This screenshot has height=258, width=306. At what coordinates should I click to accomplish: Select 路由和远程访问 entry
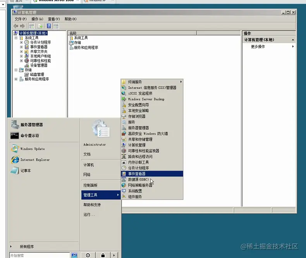coord(152,157)
